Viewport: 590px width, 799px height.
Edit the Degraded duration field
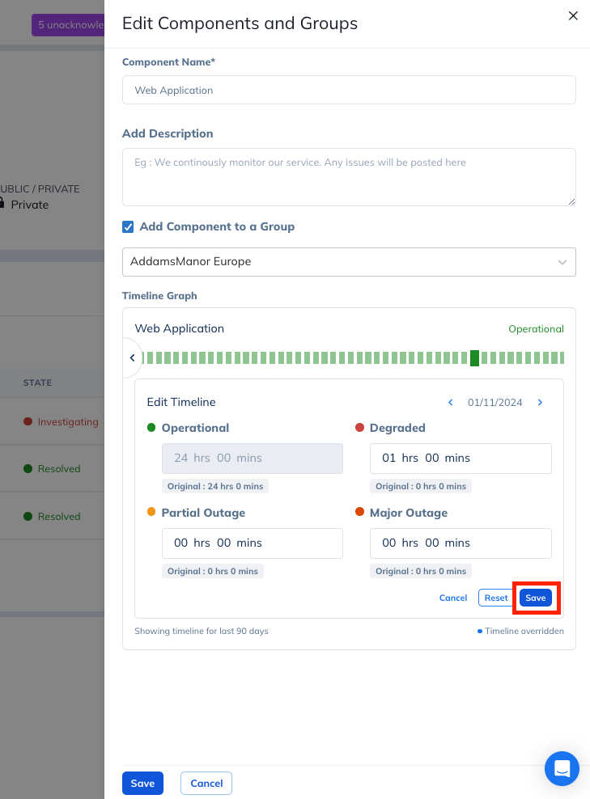point(461,458)
